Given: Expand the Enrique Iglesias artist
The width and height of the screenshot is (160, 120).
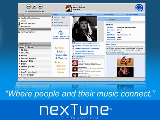Looking at the screenshot, I should 19,67.
